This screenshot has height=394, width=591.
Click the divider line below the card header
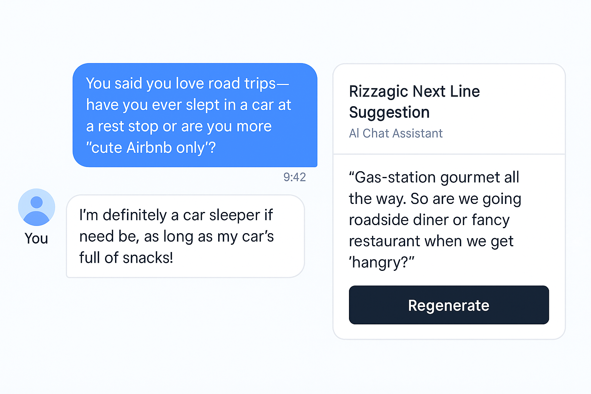pyautogui.click(x=449, y=154)
